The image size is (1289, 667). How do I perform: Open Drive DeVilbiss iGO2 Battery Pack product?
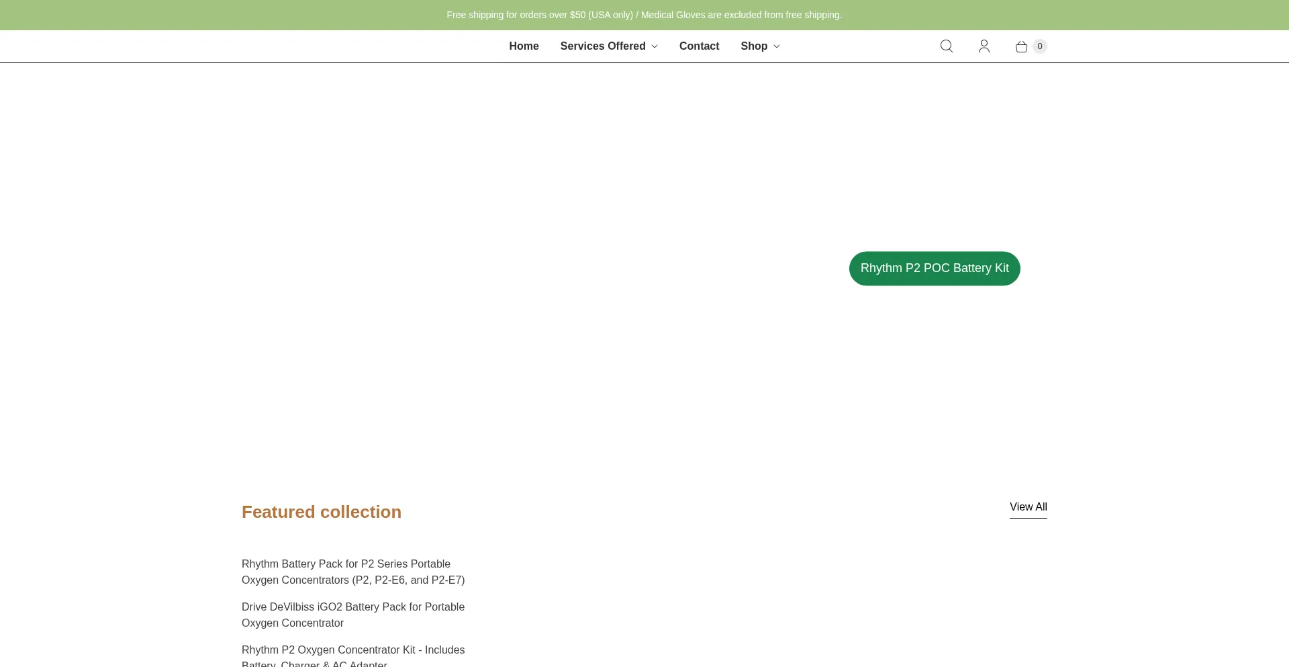click(353, 615)
